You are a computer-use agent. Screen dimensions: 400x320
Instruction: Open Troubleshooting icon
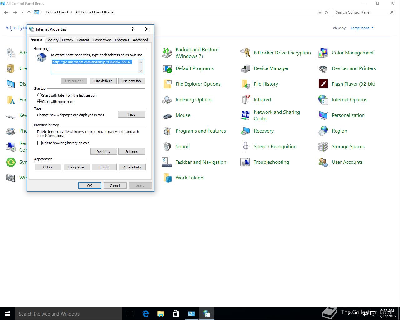[245, 162]
